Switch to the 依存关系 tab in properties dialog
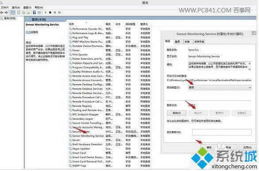This screenshot has width=259, height=171. (x=199, y=42)
